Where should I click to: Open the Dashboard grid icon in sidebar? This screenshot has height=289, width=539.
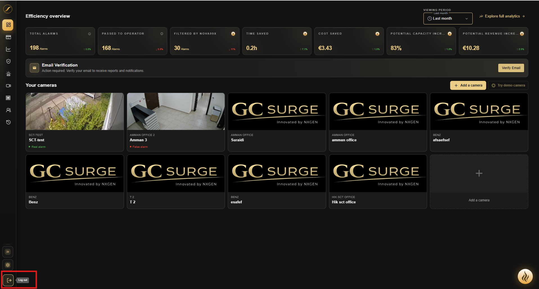(x=8, y=25)
